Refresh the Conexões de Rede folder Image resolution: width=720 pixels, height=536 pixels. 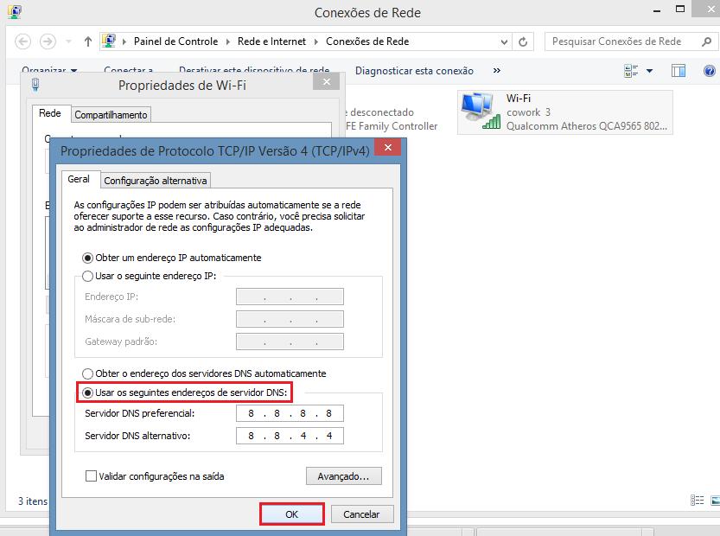point(525,41)
